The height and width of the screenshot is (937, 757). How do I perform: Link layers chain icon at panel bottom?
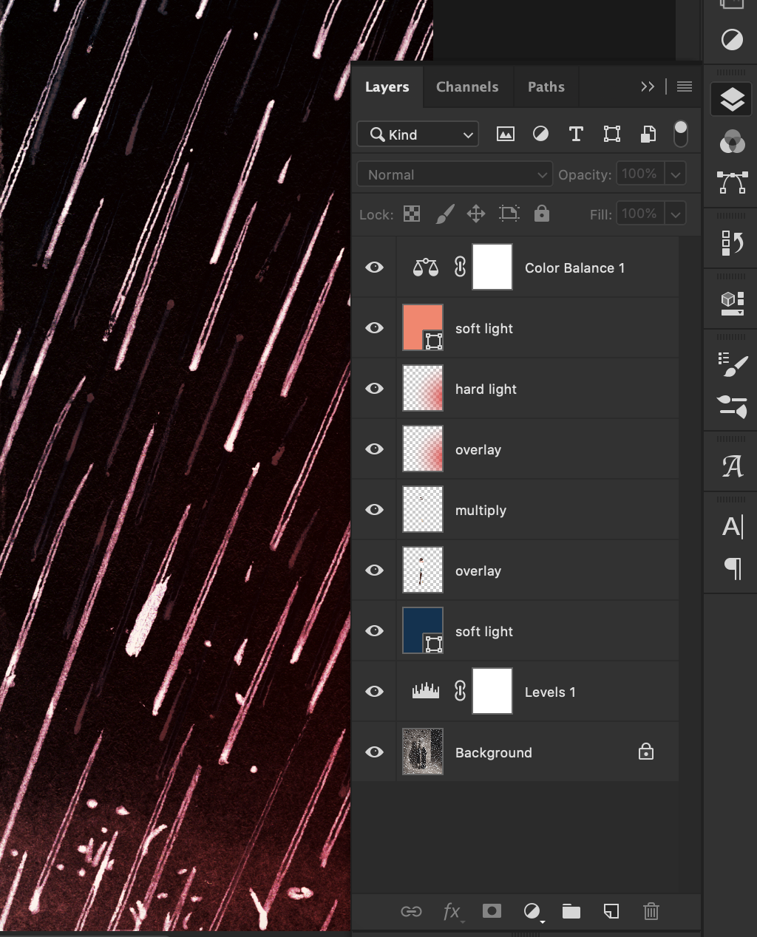[x=411, y=912]
